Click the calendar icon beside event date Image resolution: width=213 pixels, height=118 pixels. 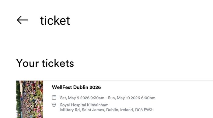pyautogui.click(x=54, y=98)
